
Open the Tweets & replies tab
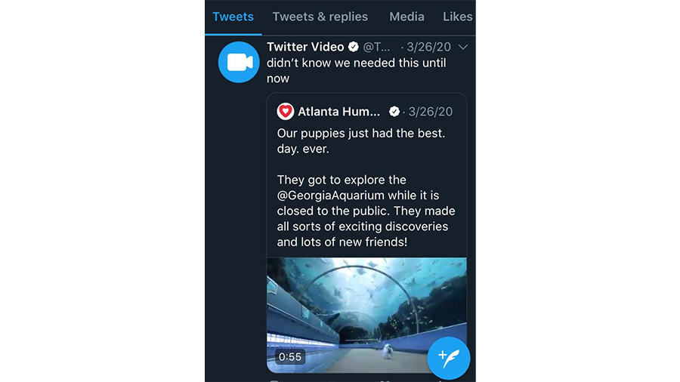click(x=320, y=17)
